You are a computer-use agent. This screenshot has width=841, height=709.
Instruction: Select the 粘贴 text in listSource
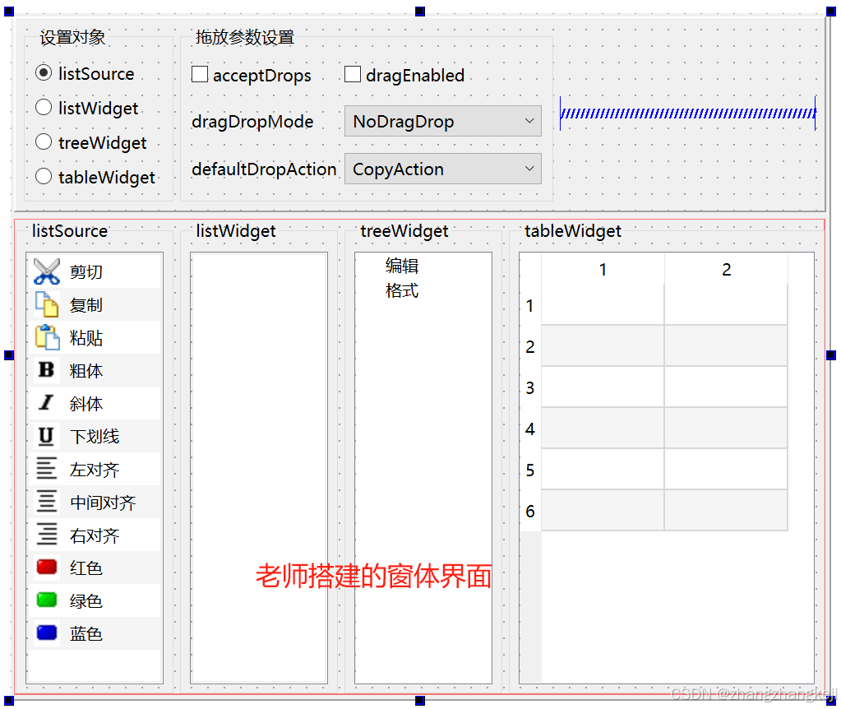85,338
